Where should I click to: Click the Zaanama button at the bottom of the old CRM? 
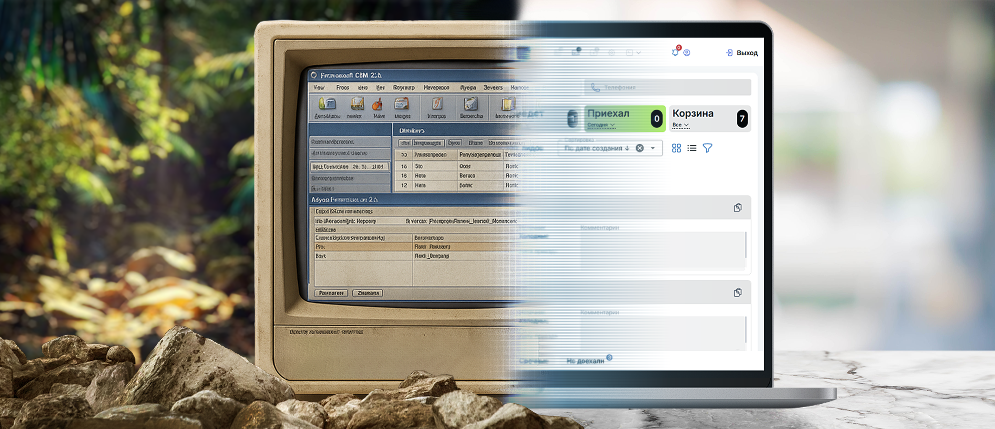(368, 293)
